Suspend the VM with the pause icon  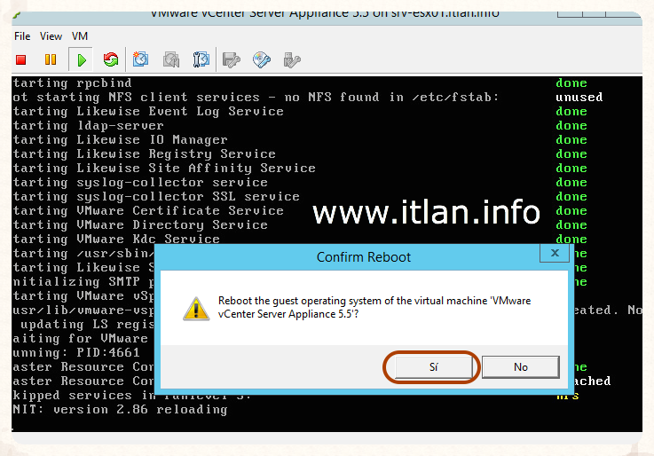point(51,60)
